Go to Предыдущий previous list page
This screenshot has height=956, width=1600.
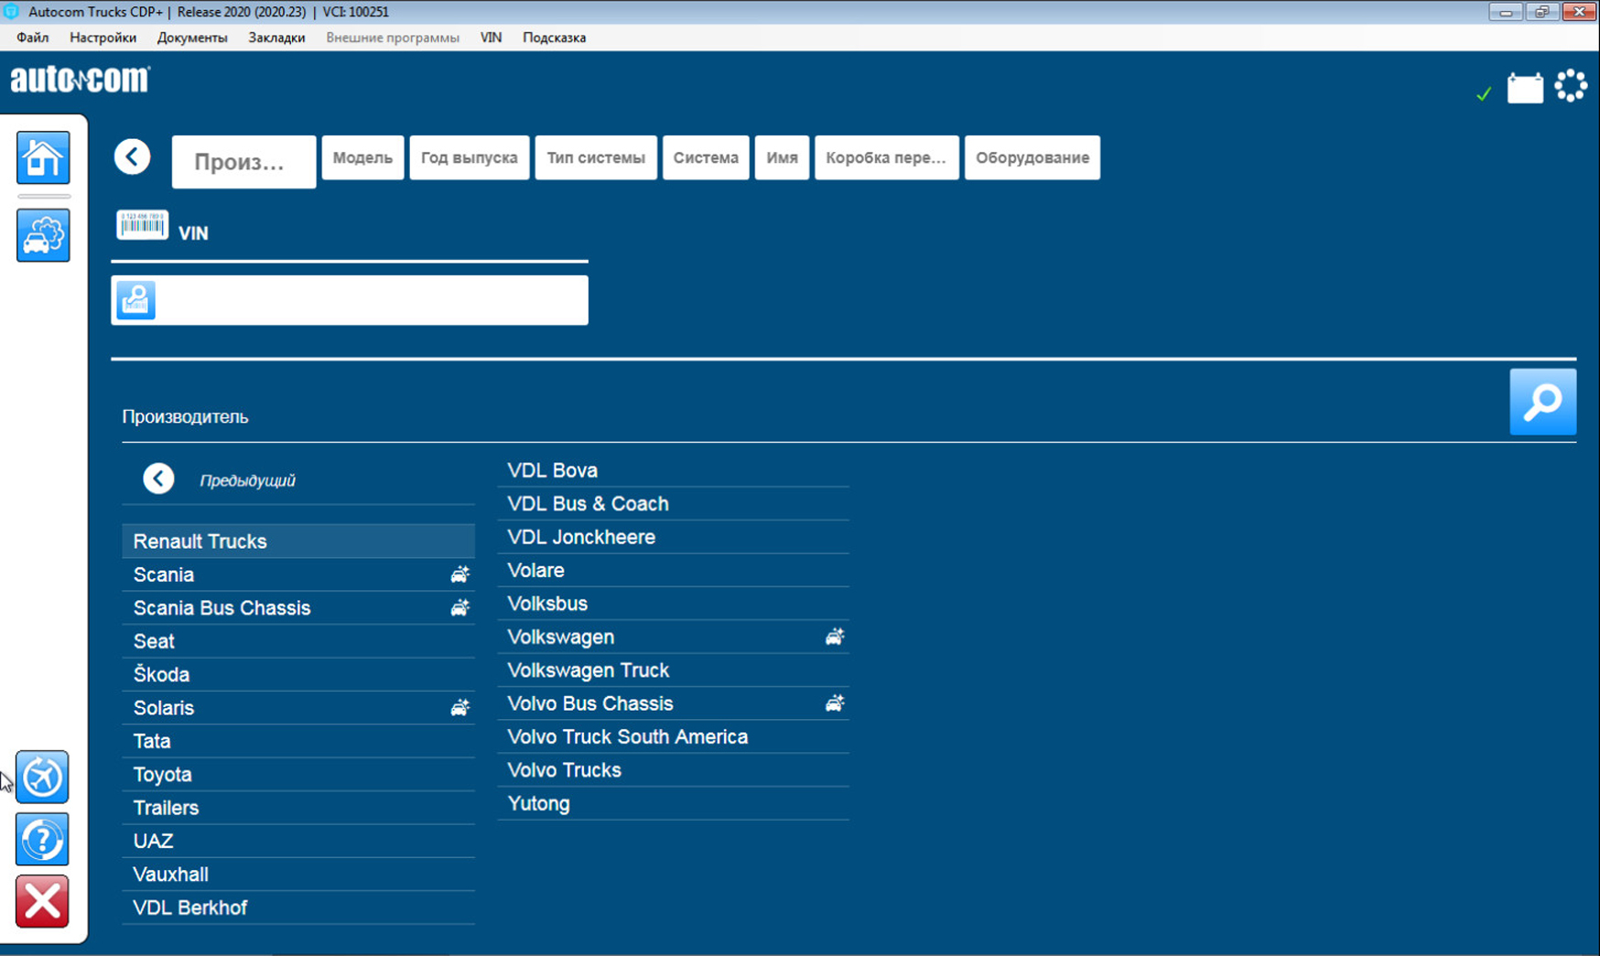[158, 478]
